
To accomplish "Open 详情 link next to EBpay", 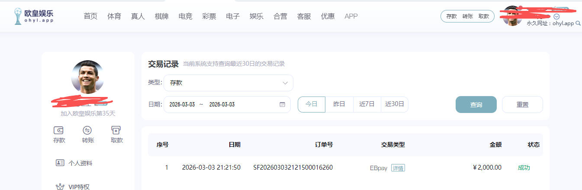I will point(398,168).
